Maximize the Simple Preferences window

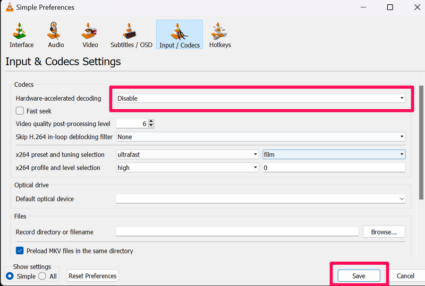click(390, 7)
